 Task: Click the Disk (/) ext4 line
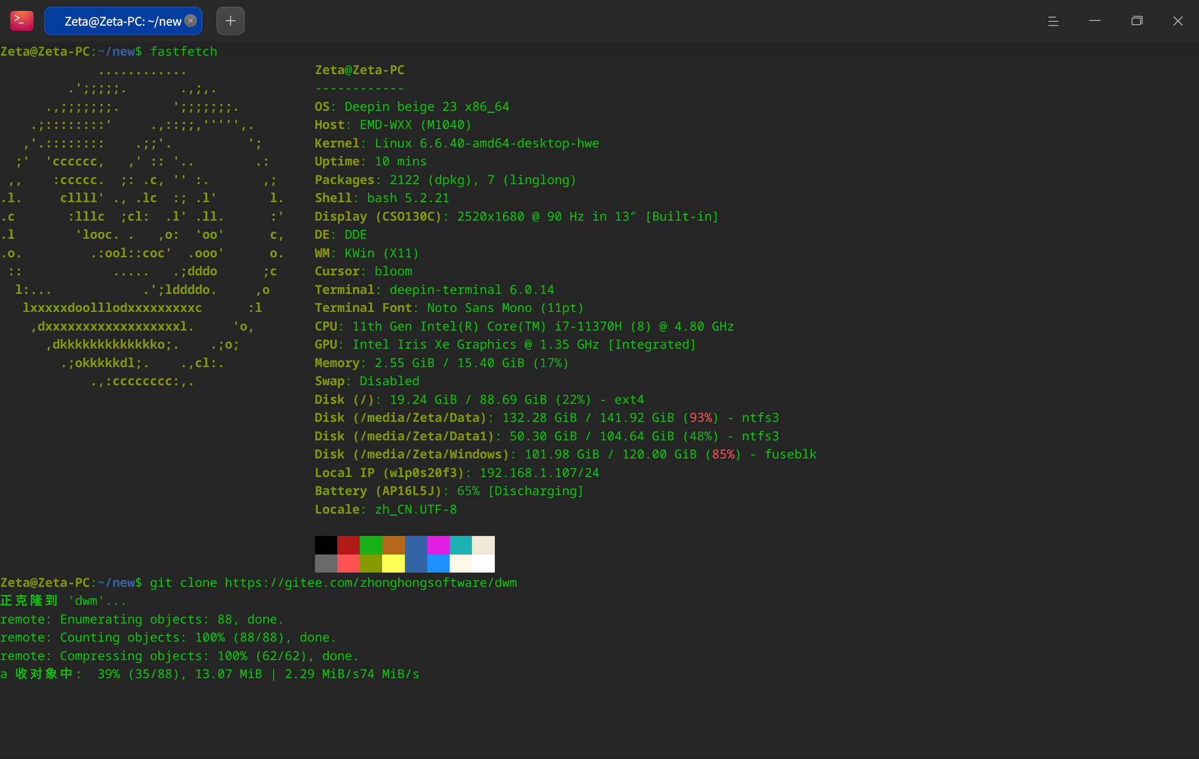click(x=479, y=399)
